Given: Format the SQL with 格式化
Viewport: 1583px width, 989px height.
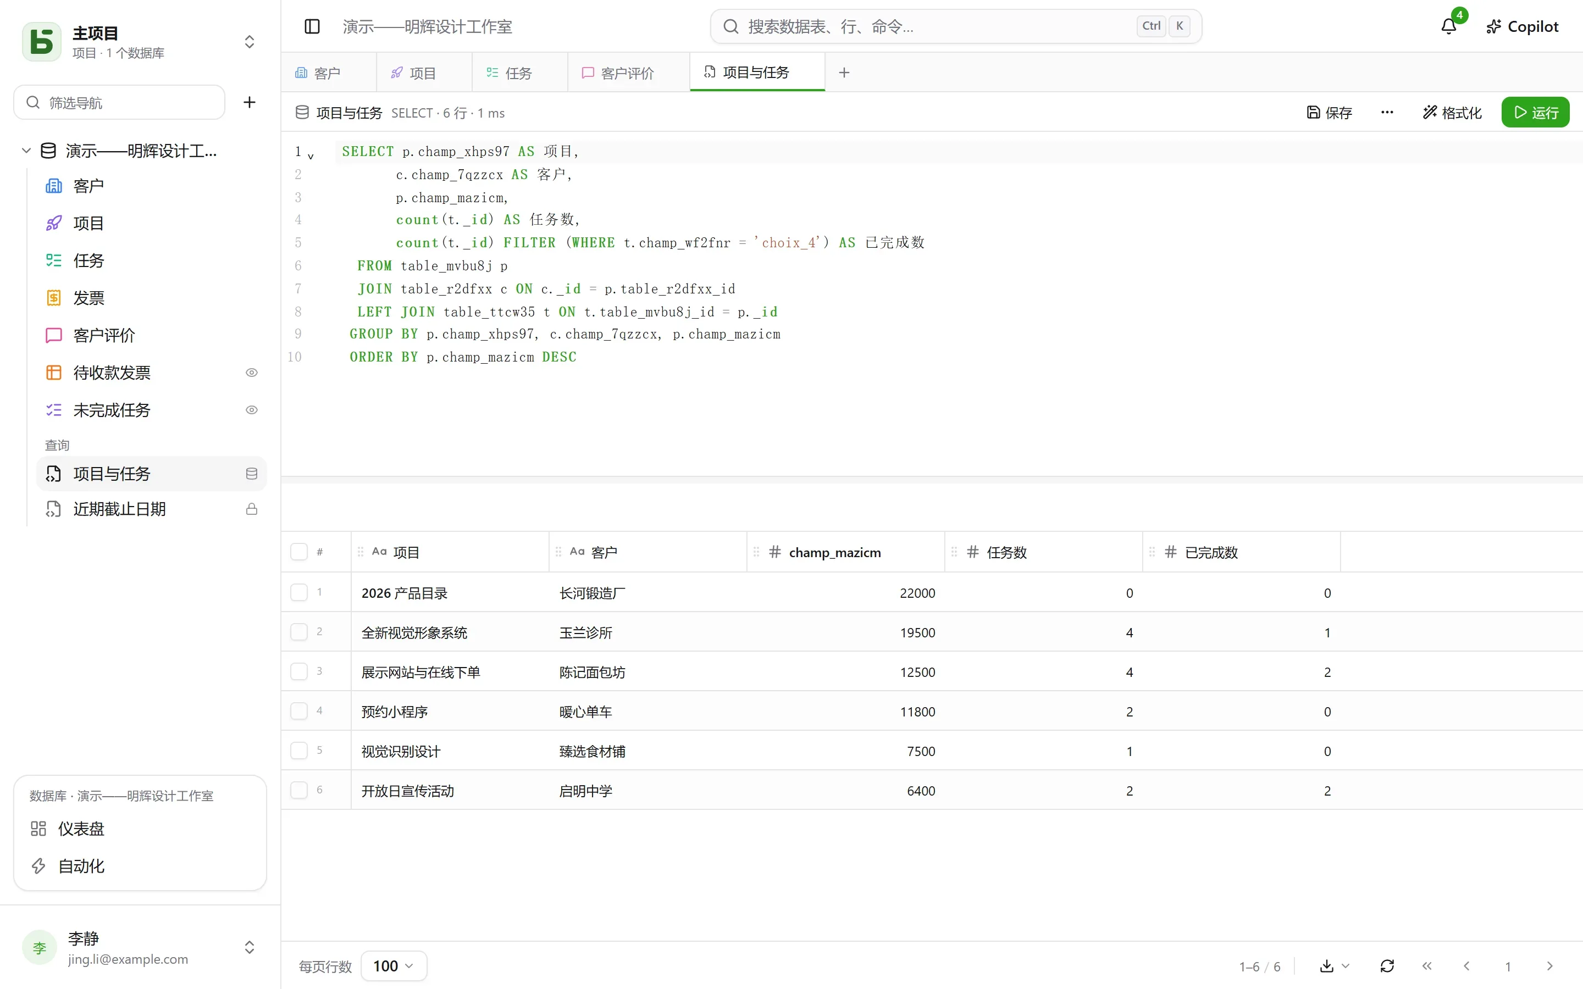Looking at the screenshot, I should pyautogui.click(x=1452, y=113).
